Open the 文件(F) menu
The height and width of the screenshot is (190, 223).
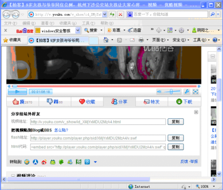(10, 23)
